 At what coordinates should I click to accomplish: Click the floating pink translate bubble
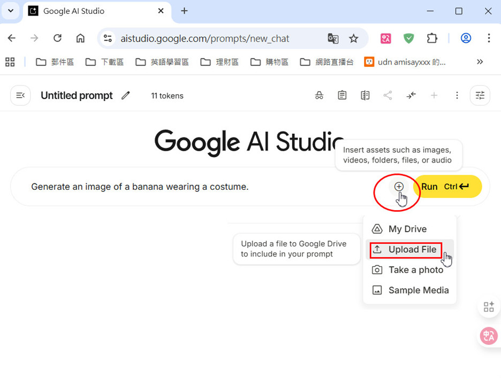pos(489,336)
